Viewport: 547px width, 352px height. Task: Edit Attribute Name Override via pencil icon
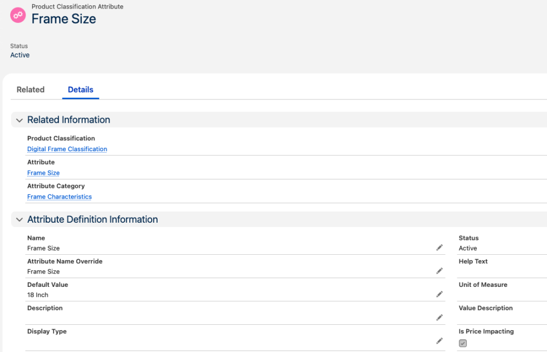click(439, 271)
